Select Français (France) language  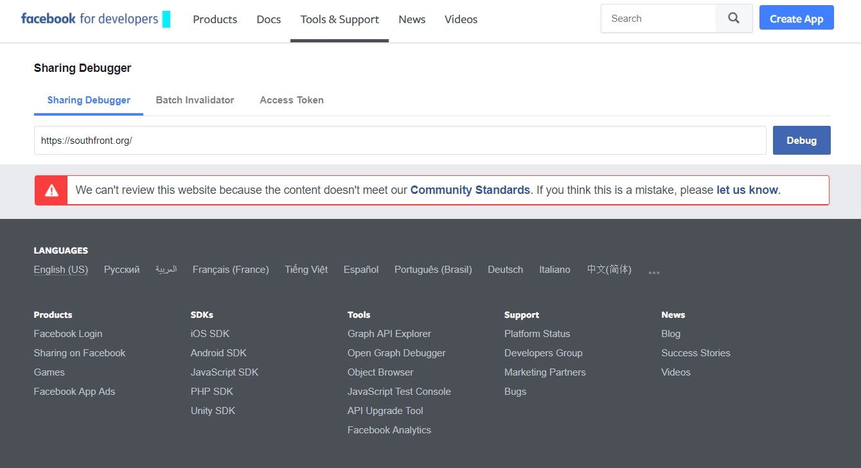[231, 270]
